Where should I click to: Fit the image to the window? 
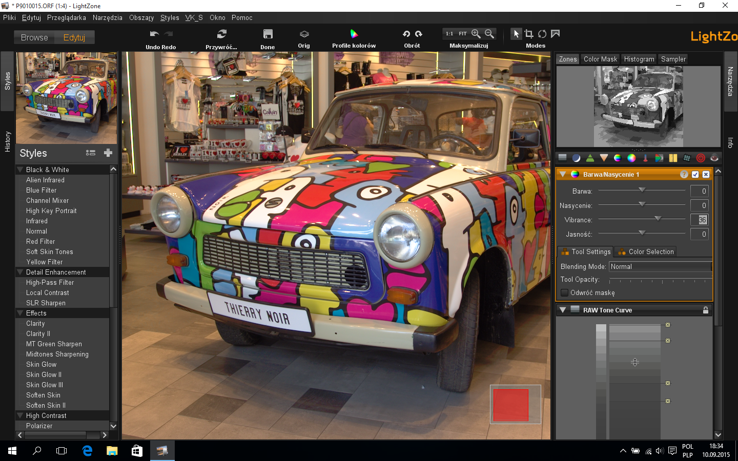point(463,34)
